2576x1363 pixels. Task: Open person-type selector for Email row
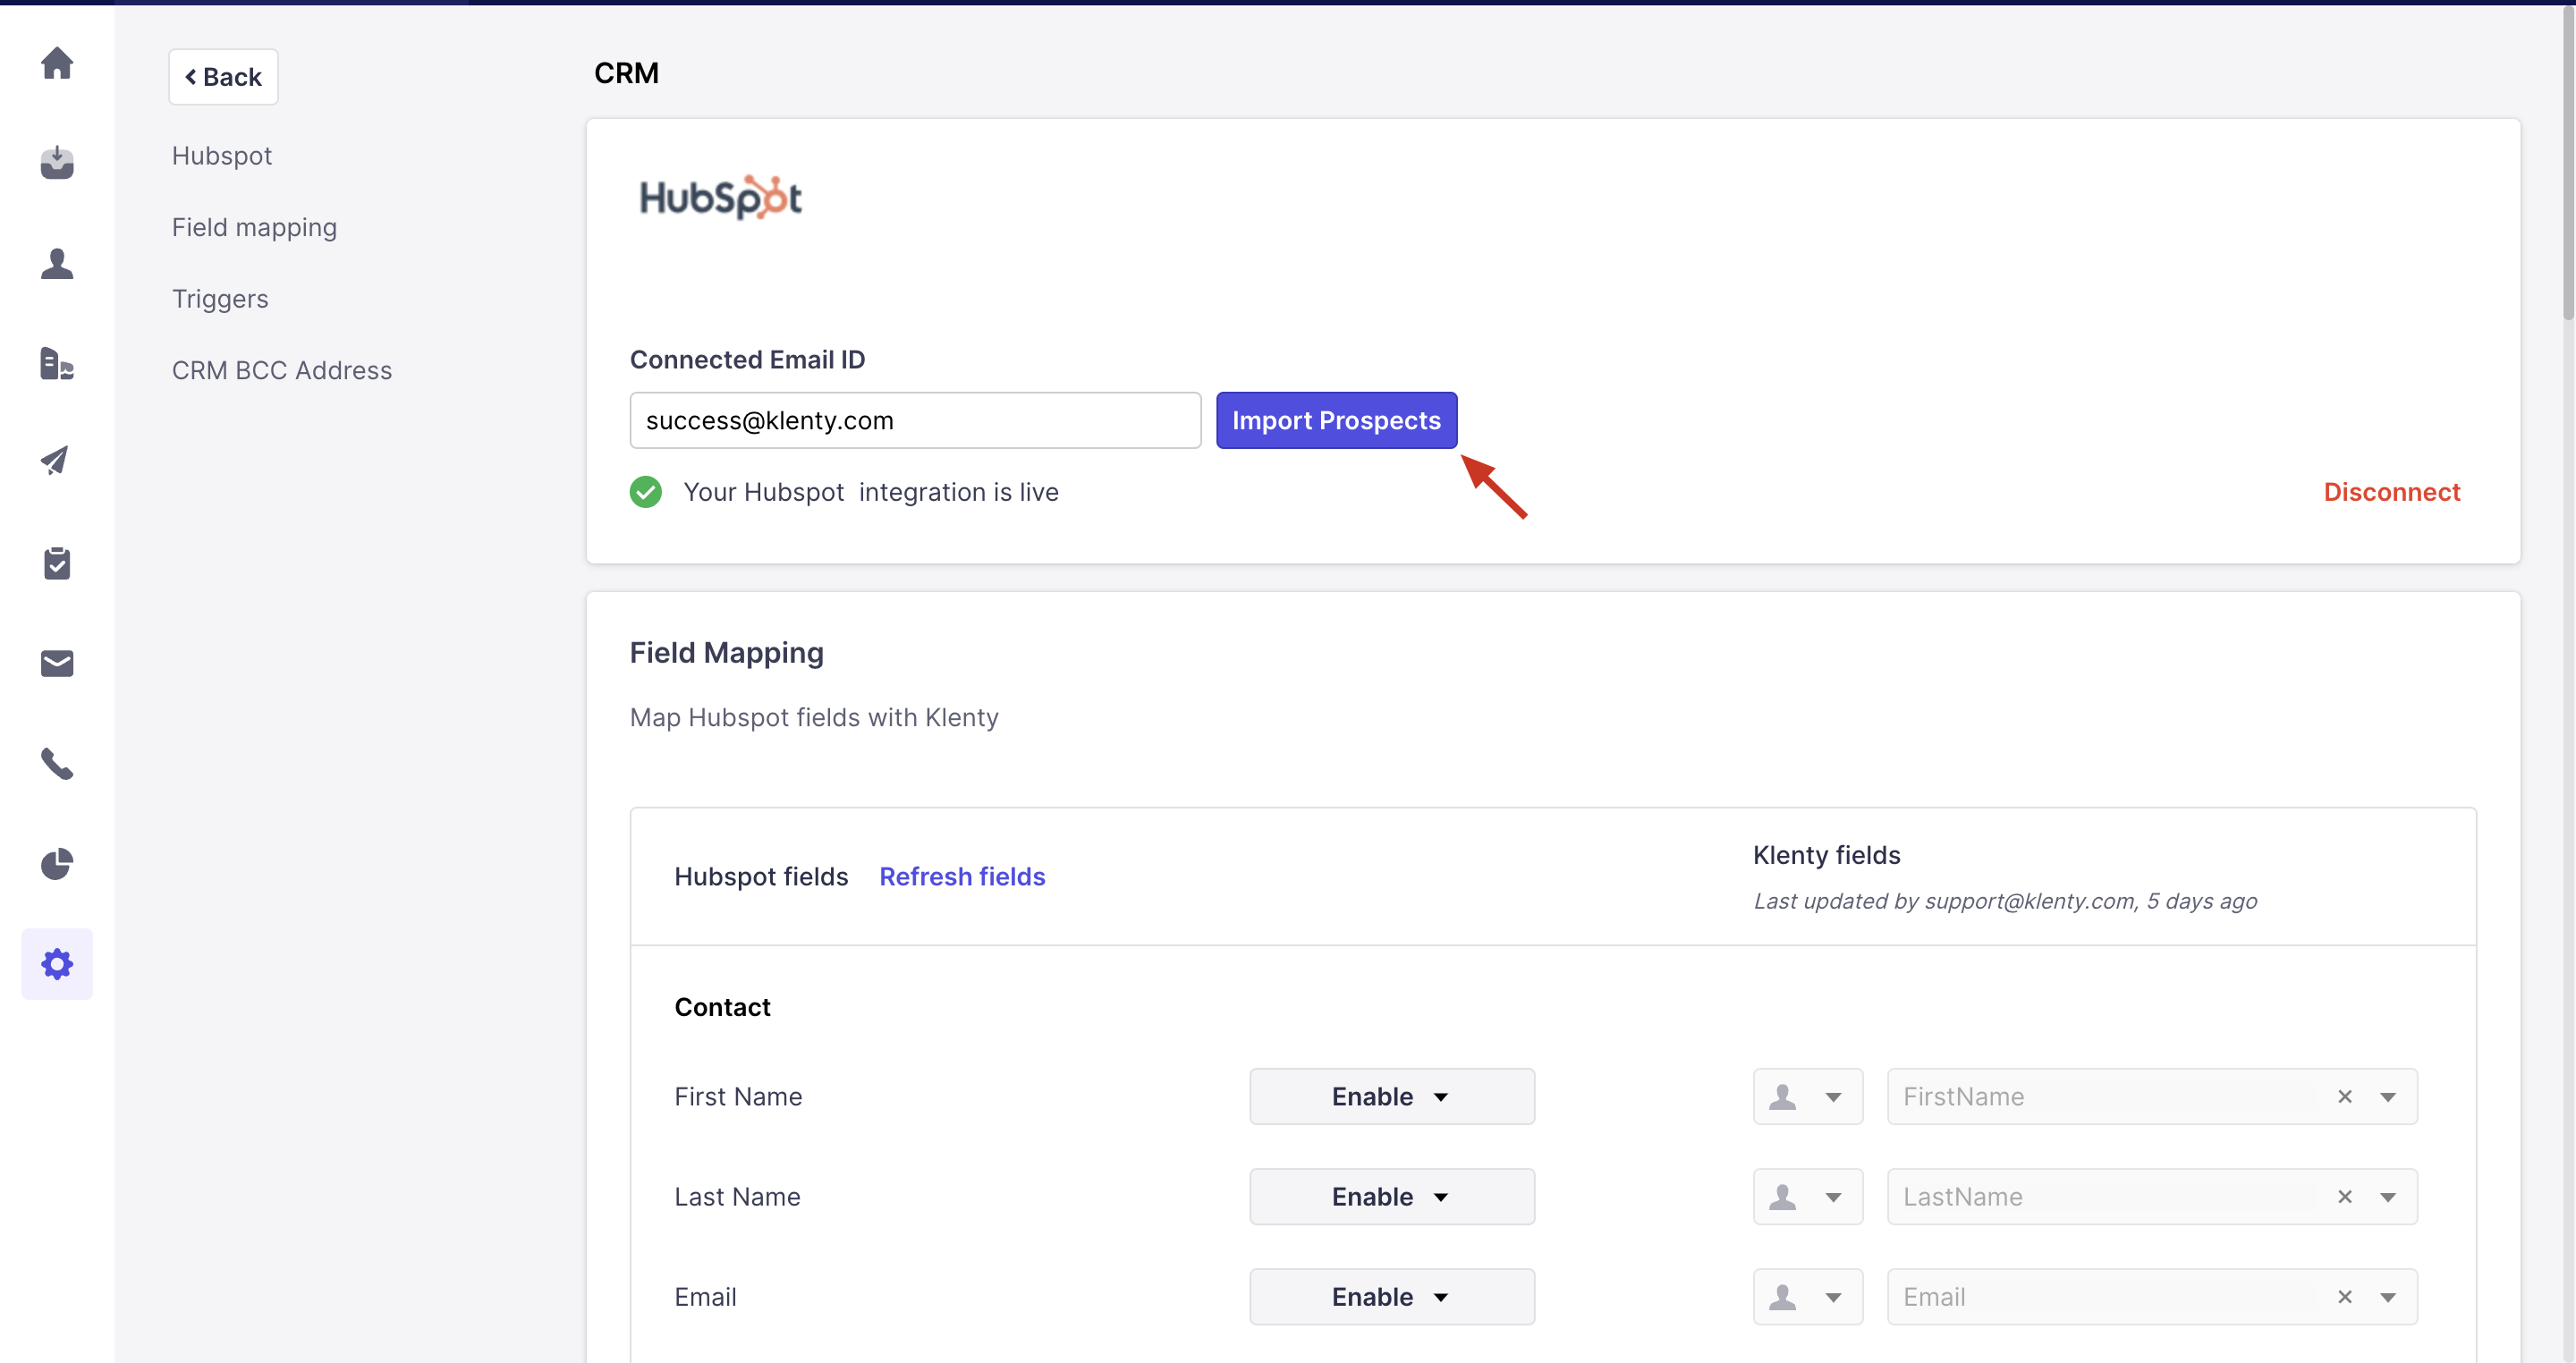tap(1807, 1297)
